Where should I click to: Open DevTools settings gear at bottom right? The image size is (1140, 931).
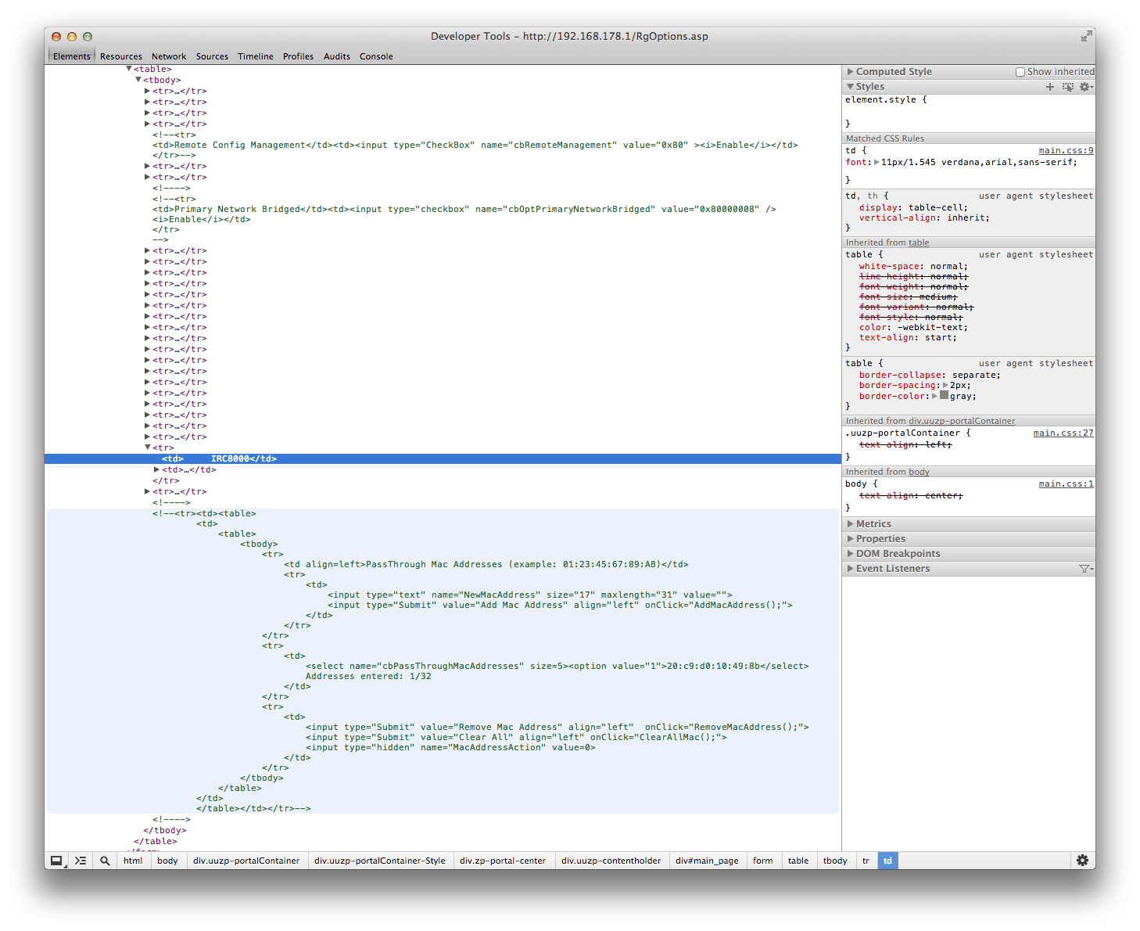coord(1082,861)
